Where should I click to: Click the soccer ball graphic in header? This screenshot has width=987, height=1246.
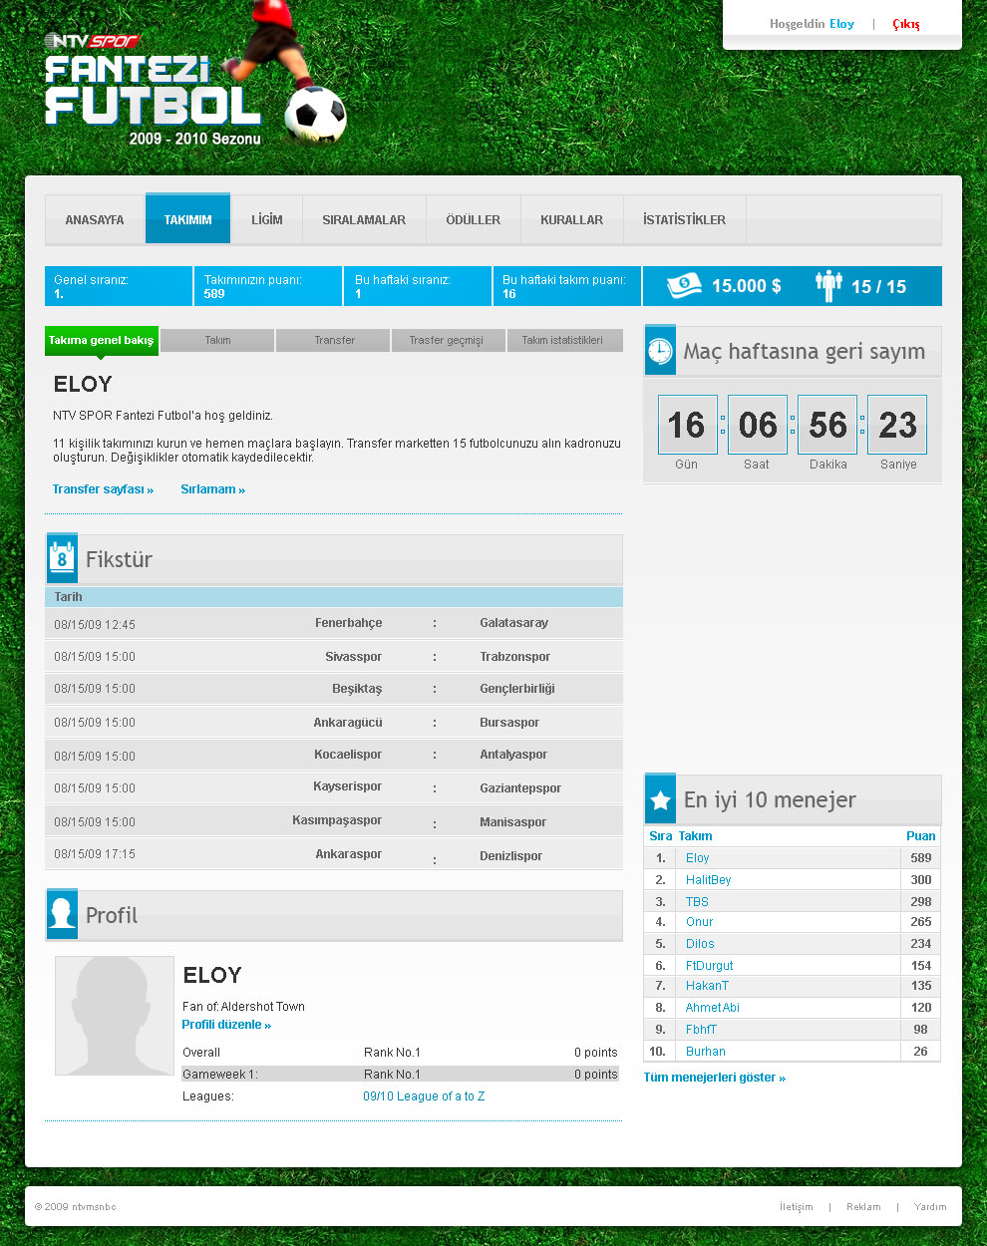(x=316, y=115)
